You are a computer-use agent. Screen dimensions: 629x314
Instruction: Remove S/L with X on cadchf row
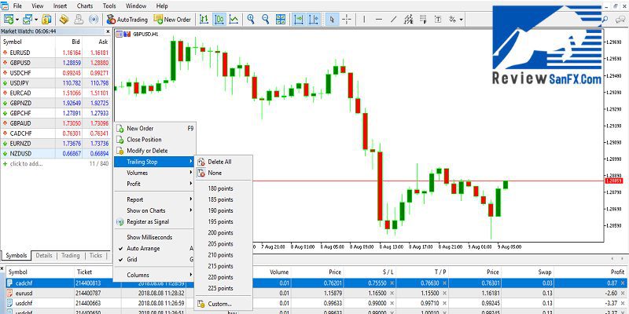tap(392, 283)
